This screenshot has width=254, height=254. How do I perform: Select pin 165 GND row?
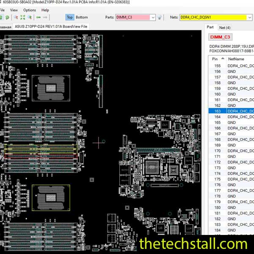click(231, 122)
